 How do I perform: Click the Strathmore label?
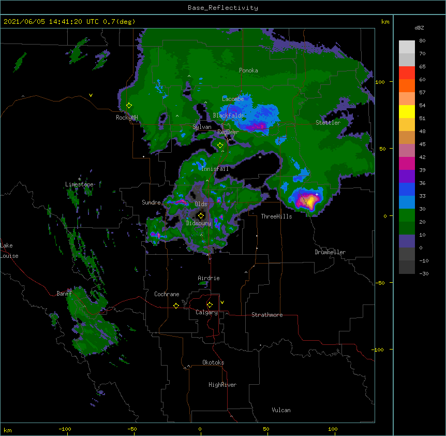267,315
